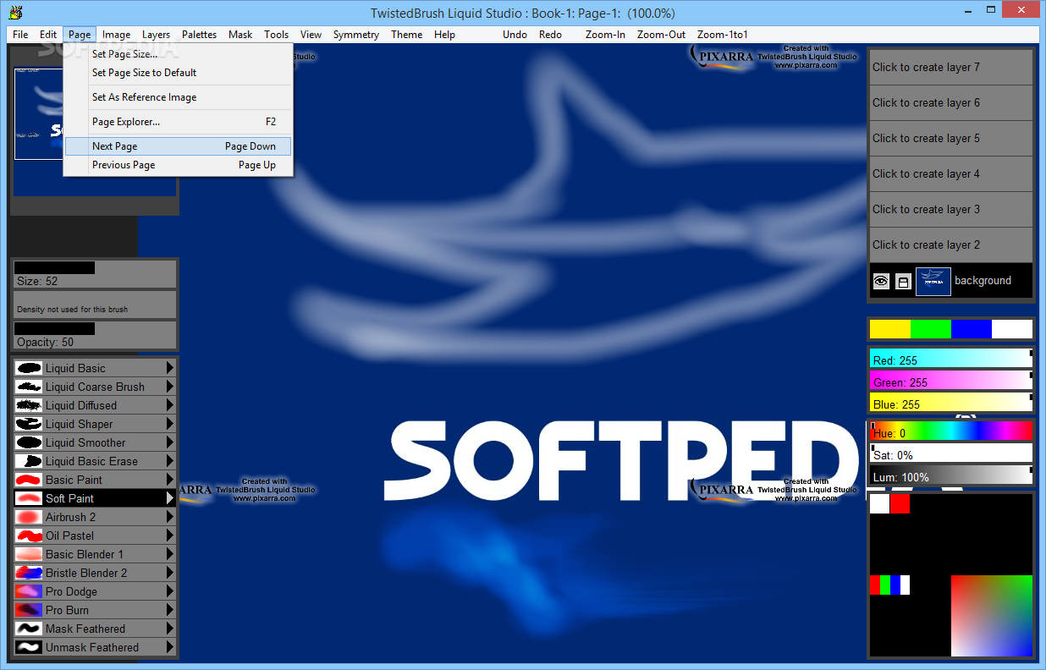Click Zoom-In in the toolbar
Screen dimensions: 1046x670
[x=605, y=35]
